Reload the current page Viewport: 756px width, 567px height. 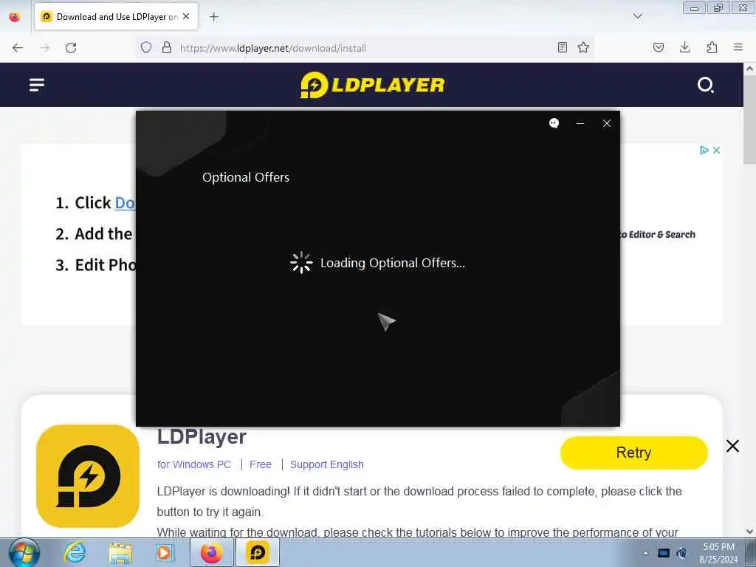(x=71, y=48)
